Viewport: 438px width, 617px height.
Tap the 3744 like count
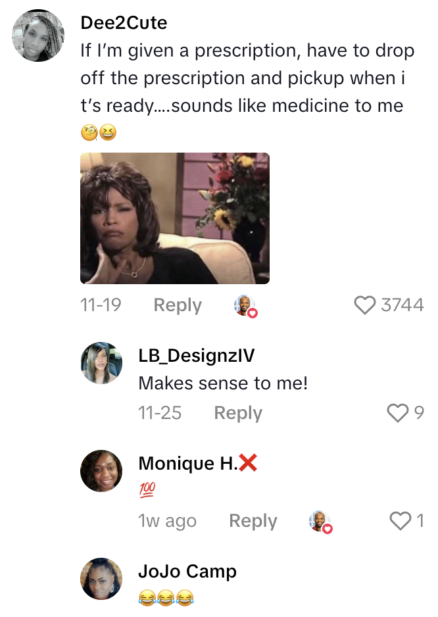(x=402, y=305)
